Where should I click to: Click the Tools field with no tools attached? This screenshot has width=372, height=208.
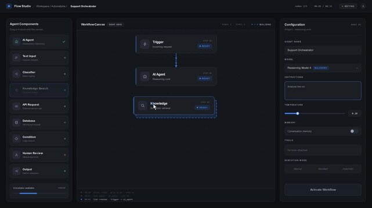[323, 150]
